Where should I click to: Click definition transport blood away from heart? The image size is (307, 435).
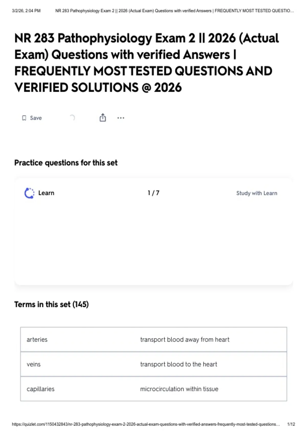(185, 340)
